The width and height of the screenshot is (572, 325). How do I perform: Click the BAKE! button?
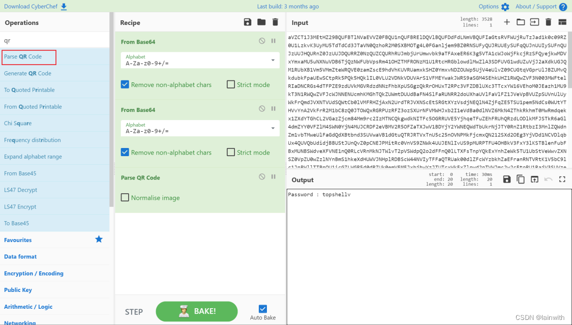[x=197, y=311]
